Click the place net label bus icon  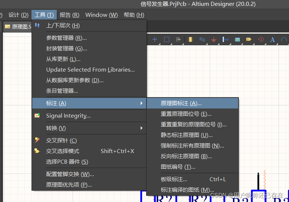click(225, 39)
